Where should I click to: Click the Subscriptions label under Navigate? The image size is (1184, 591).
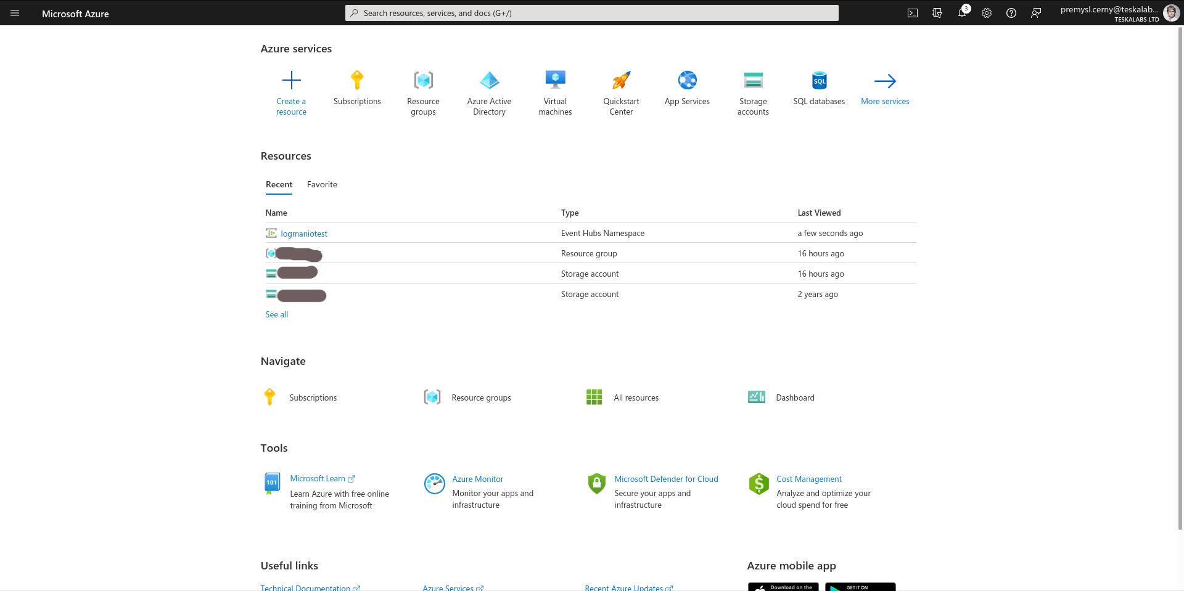(x=313, y=397)
